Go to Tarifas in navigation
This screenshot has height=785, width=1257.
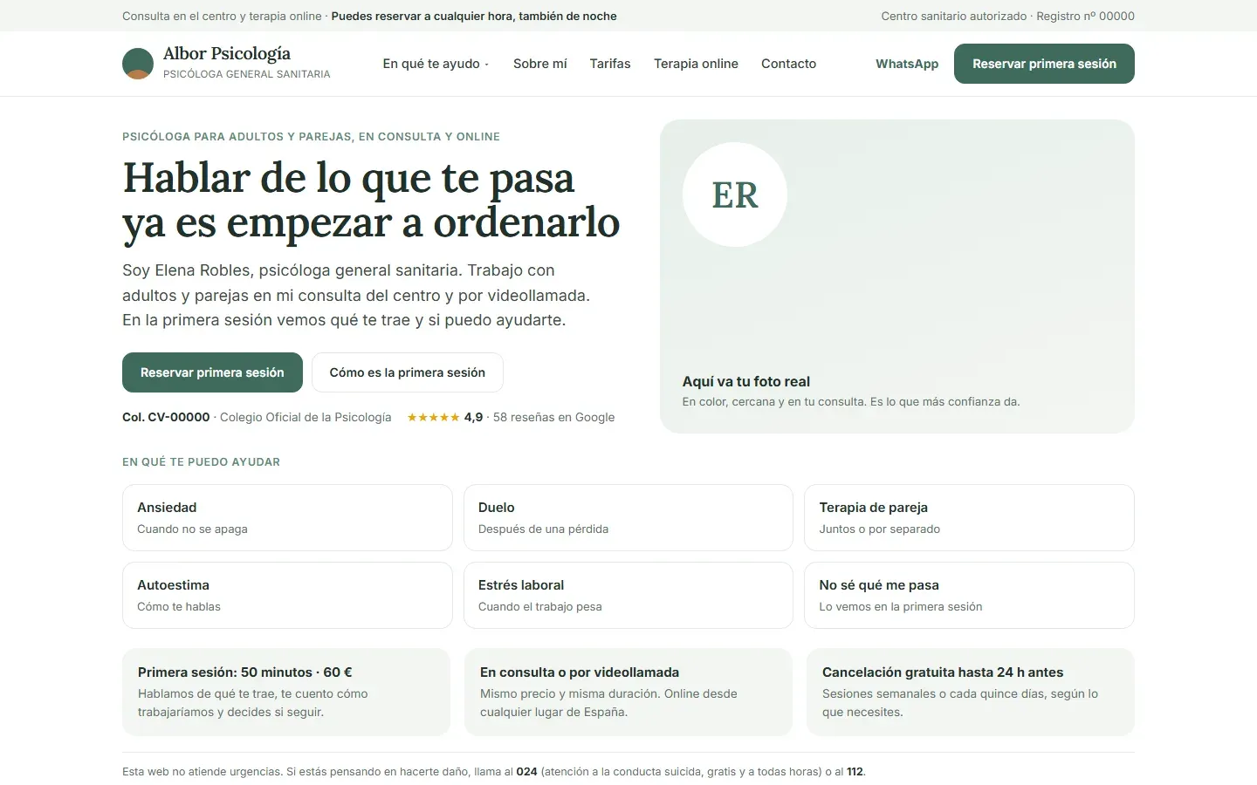pos(610,64)
